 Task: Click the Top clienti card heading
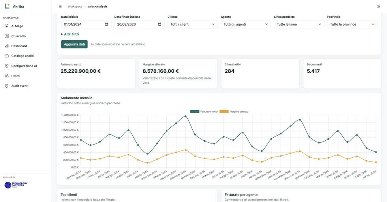pos(69,194)
